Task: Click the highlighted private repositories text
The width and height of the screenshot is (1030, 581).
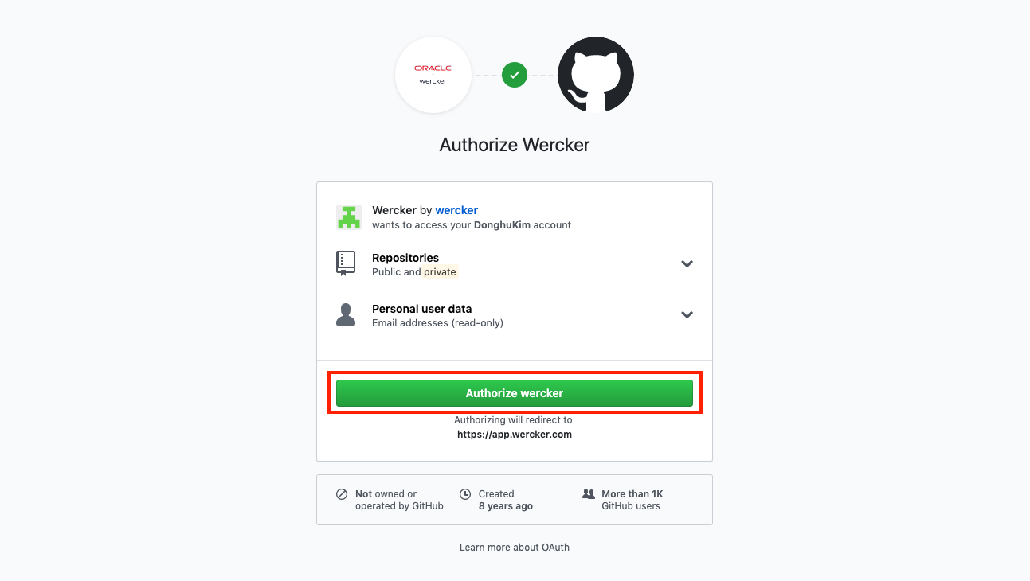Action: (x=440, y=272)
